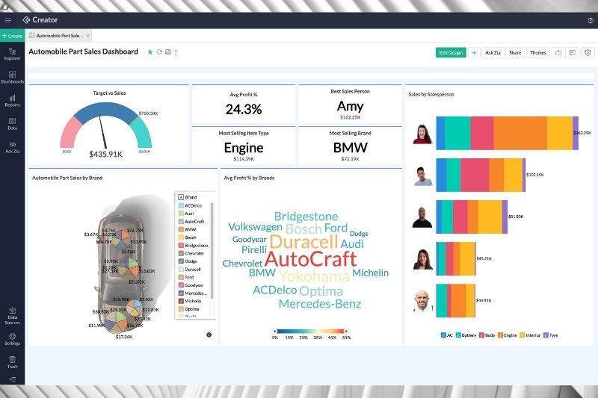Toggle the AutoCraft checkbox in the Brand legend
Image resolution: width=598 pixels, height=398 pixels.
pos(181,221)
